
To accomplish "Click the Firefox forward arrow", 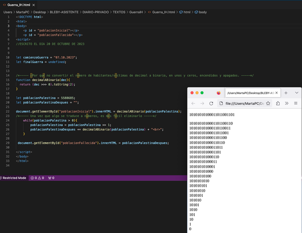I will pos(202,103).
